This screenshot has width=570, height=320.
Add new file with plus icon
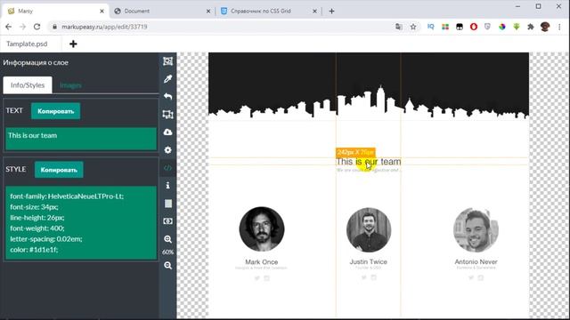click(73, 44)
